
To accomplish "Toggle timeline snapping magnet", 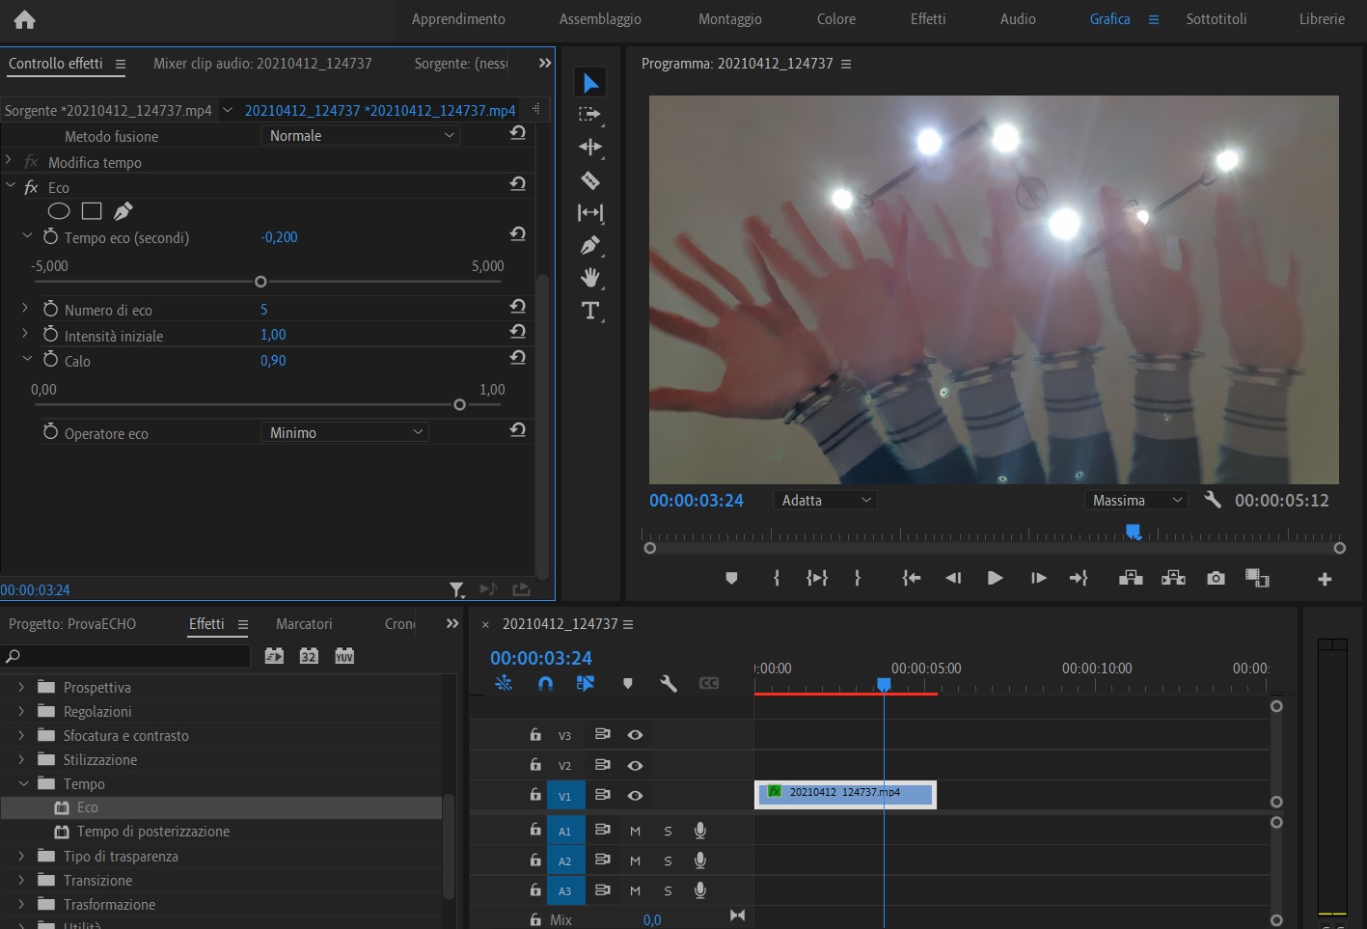I will [545, 683].
